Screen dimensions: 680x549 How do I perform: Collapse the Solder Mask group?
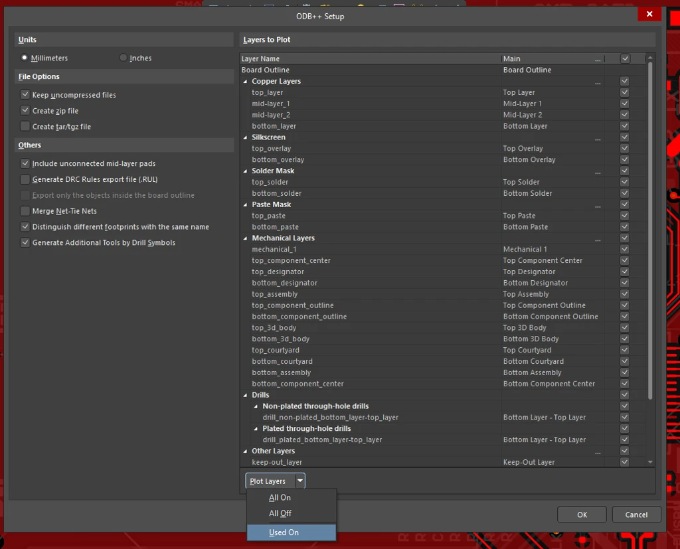(x=246, y=171)
